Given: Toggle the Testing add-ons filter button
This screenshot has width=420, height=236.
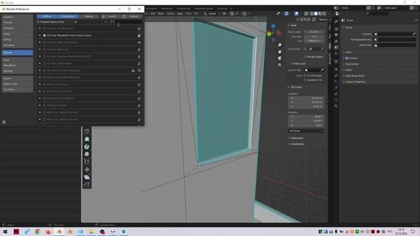Looking at the screenshot, I should point(89,16).
